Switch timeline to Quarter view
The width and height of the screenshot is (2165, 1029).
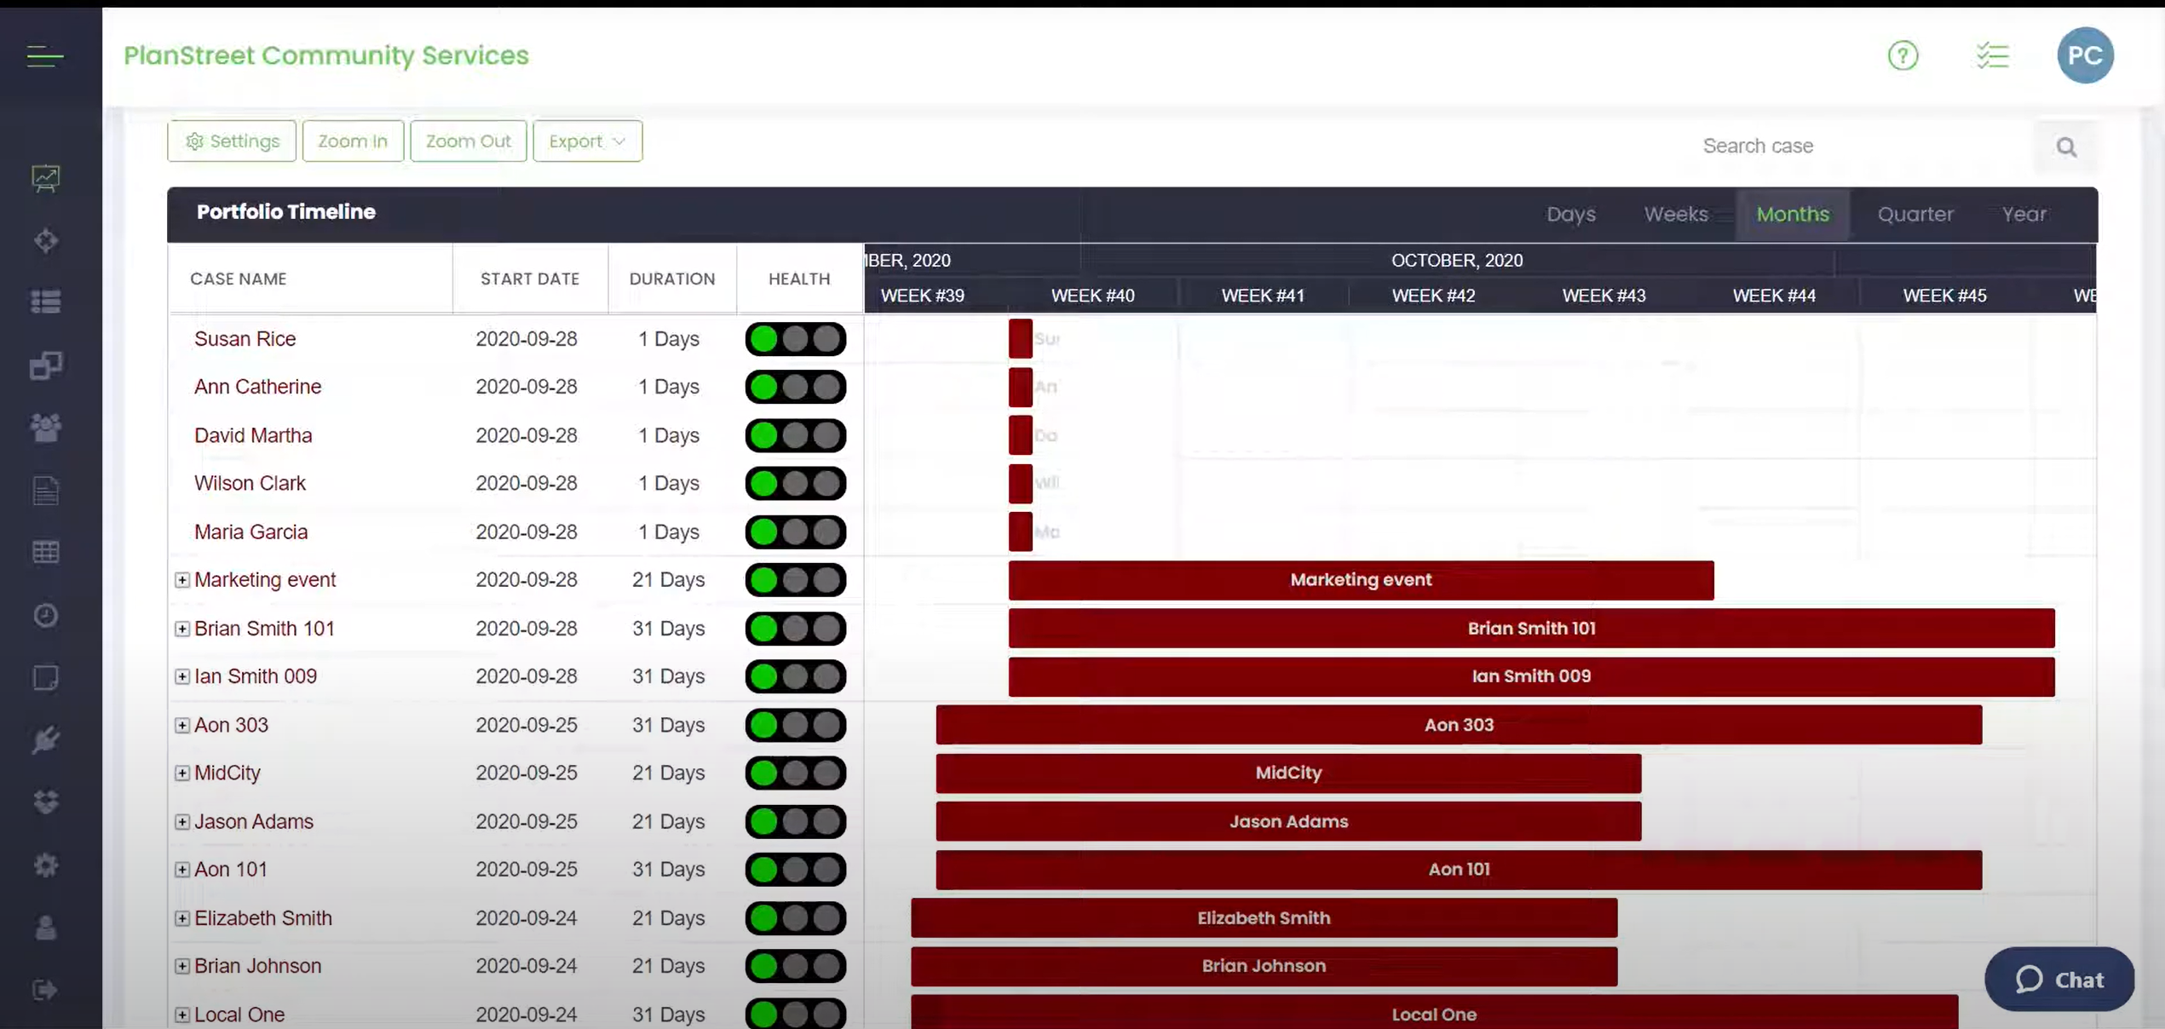[1915, 215]
